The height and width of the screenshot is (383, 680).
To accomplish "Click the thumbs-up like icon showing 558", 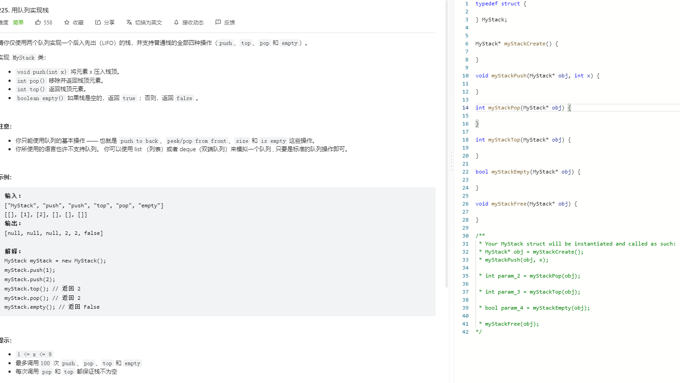I will (38, 22).
